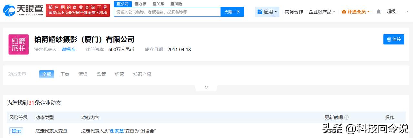Select the 全部 dynamic type filter

click(46, 74)
